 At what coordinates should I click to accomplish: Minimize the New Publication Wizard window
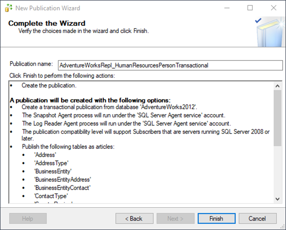(x=227, y=8)
